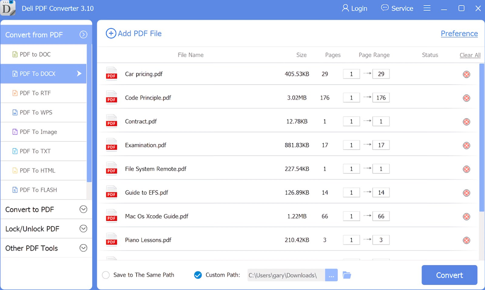This screenshot has height=290, width=485.
Task: Open the Preference link
Action: (x=459, y=34)
